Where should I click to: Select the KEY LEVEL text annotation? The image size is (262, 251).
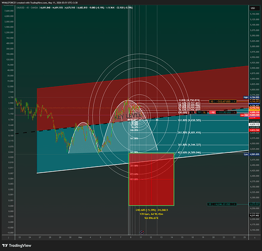point(128,115)
